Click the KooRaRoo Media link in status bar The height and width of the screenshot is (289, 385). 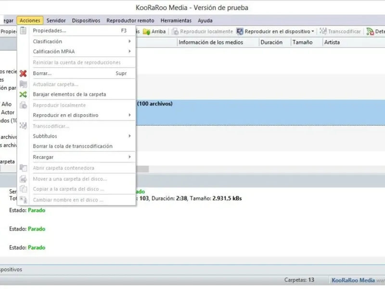click(x=353, y=280)
